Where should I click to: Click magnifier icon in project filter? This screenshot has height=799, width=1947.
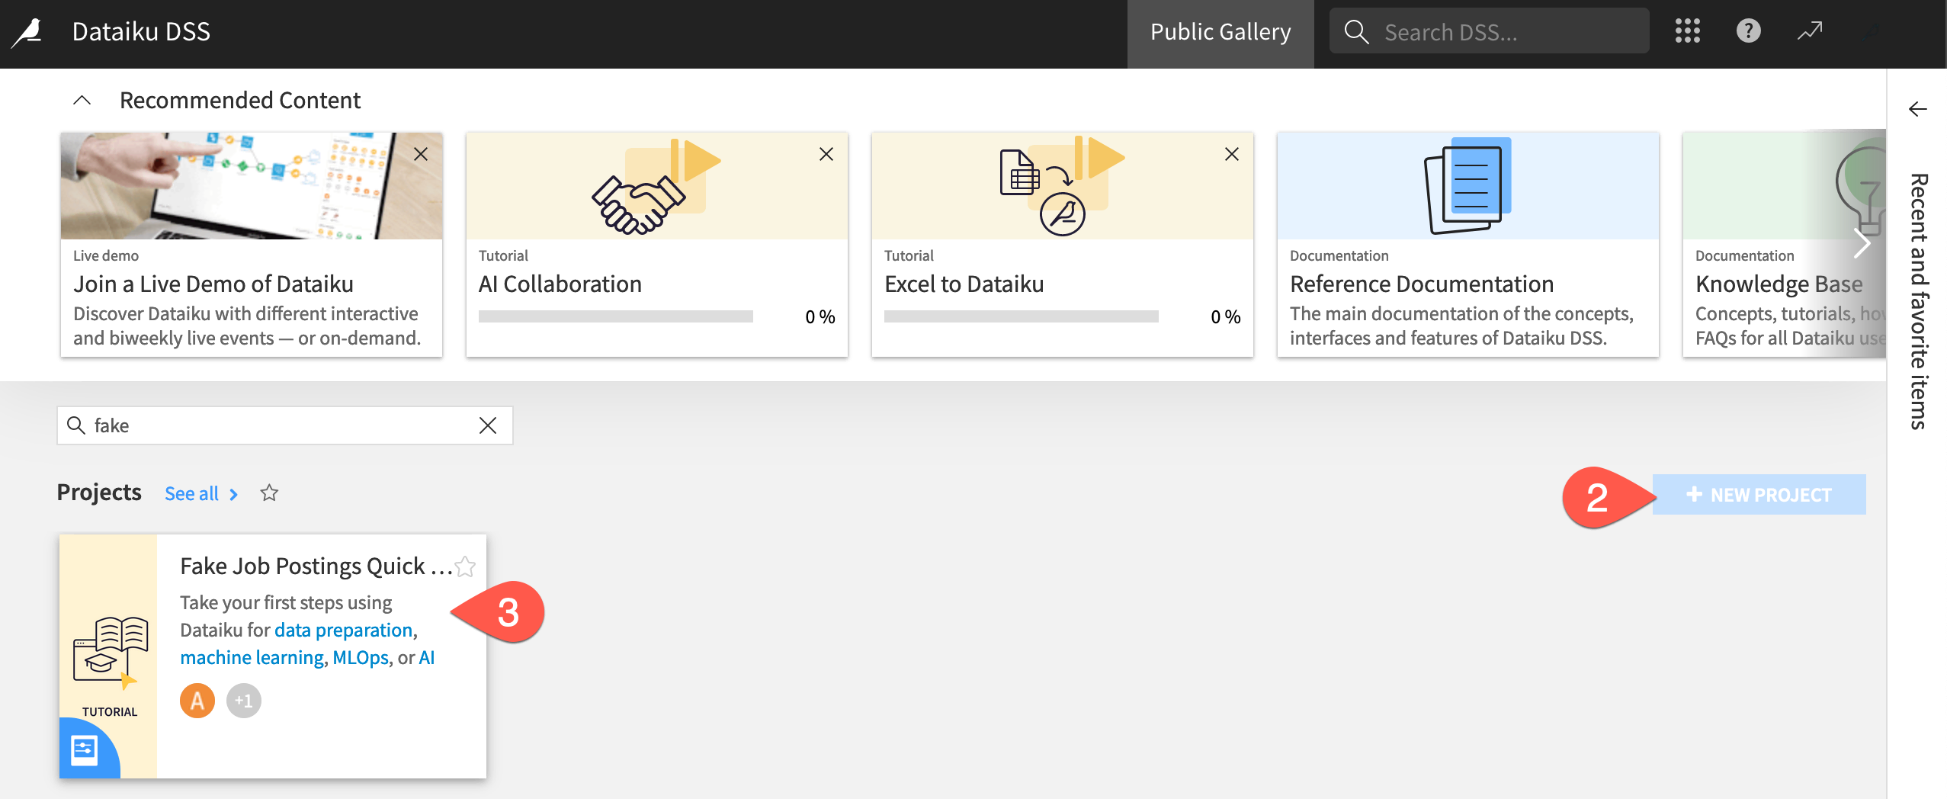click(x=75, y=425)
